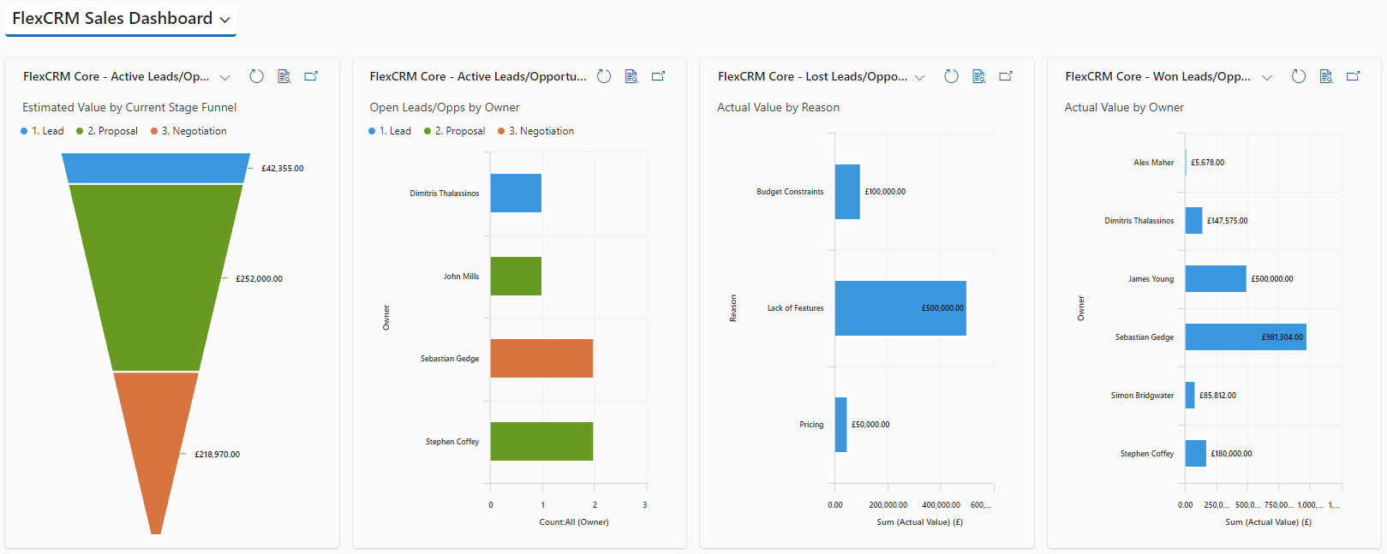Viewport: 1387px width, 554px height.
Task: Click the '£218,970.00' funnel label
Action: click(218, 455)
